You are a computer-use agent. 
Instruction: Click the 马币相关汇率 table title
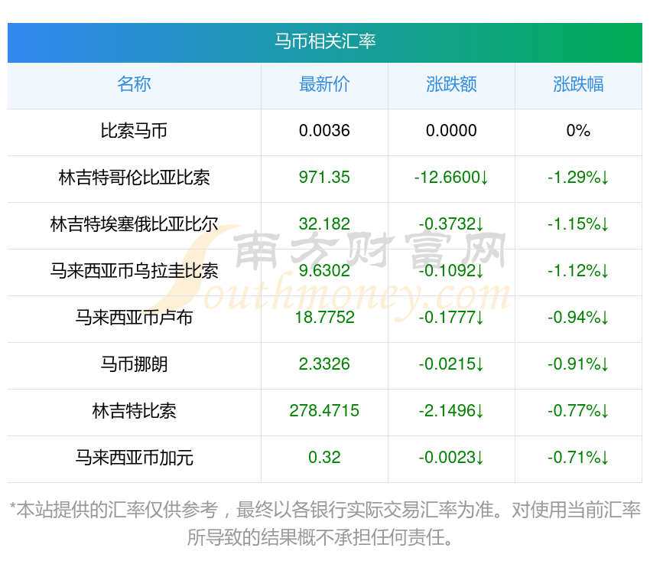325,41
